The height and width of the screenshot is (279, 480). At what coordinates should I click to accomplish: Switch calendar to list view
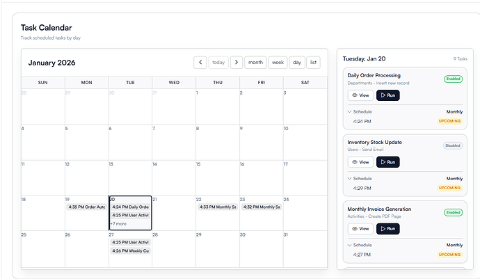[x=313, y=62]
